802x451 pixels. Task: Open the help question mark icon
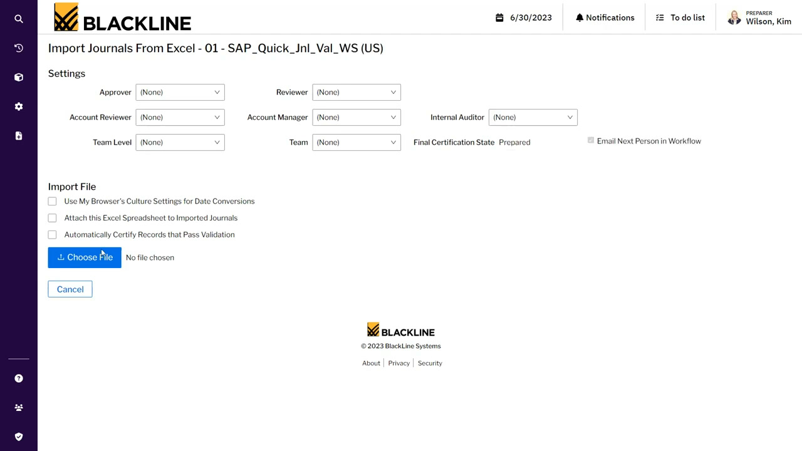19,378
